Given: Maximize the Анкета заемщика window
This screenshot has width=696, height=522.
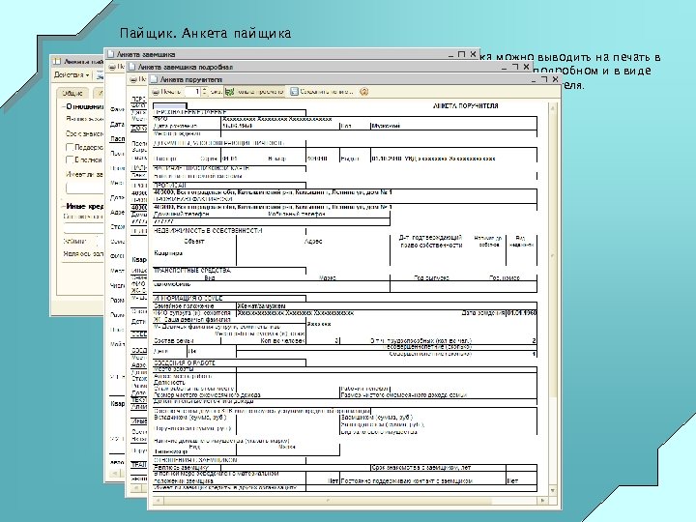Looking at the screenshot, I should (x=462, y=54).
